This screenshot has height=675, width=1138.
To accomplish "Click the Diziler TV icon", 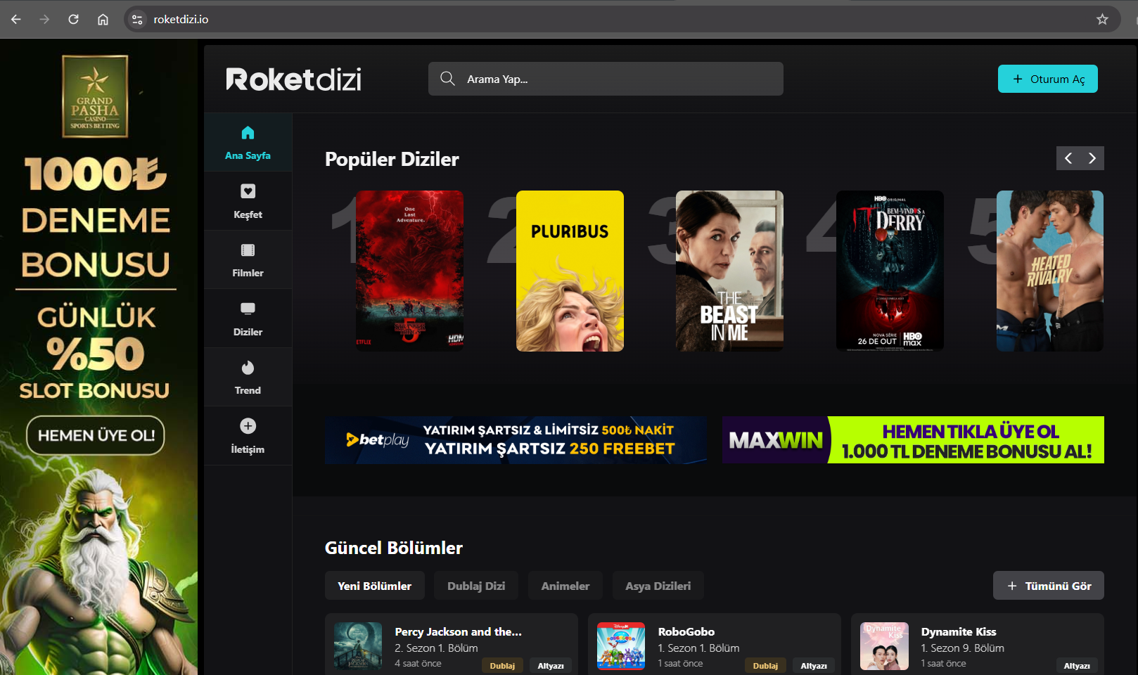I will (x=248, y=309).
